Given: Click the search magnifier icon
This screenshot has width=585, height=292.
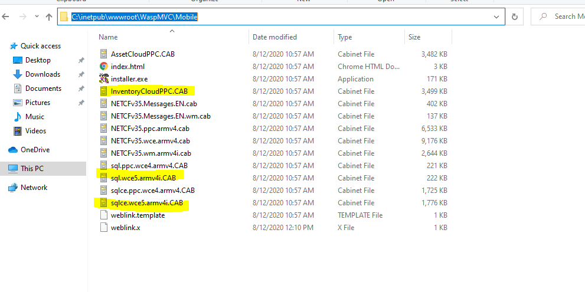Looking at the screenshot, I should click(544, 17).
